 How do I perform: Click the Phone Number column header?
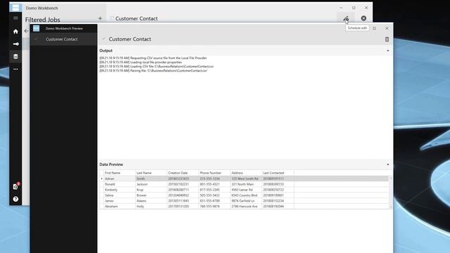click(214, 173)
